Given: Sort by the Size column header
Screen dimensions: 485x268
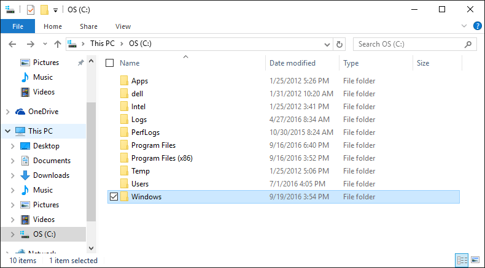Looking at the screenshot, I should click(423, 63).
